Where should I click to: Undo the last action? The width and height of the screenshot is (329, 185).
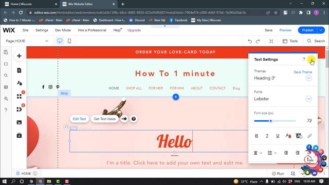pos(250,41)
